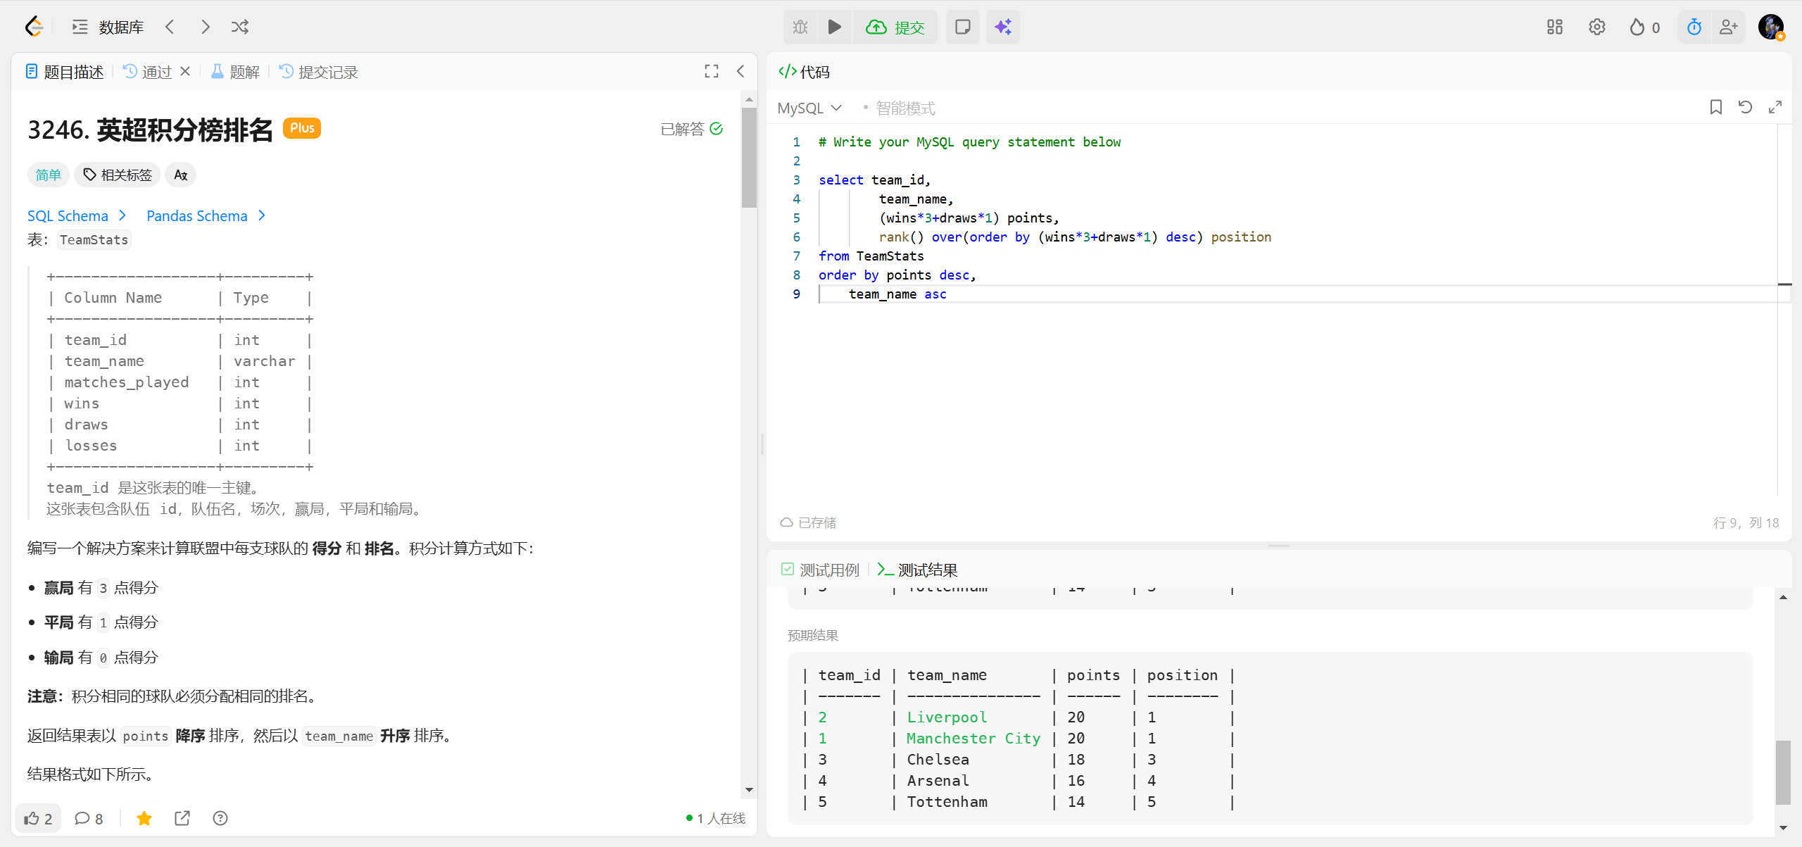The width and height of the screenshot is (1802, 847).
Task: Click the problem description vertical scrollbar
Action: click(749, 158)
